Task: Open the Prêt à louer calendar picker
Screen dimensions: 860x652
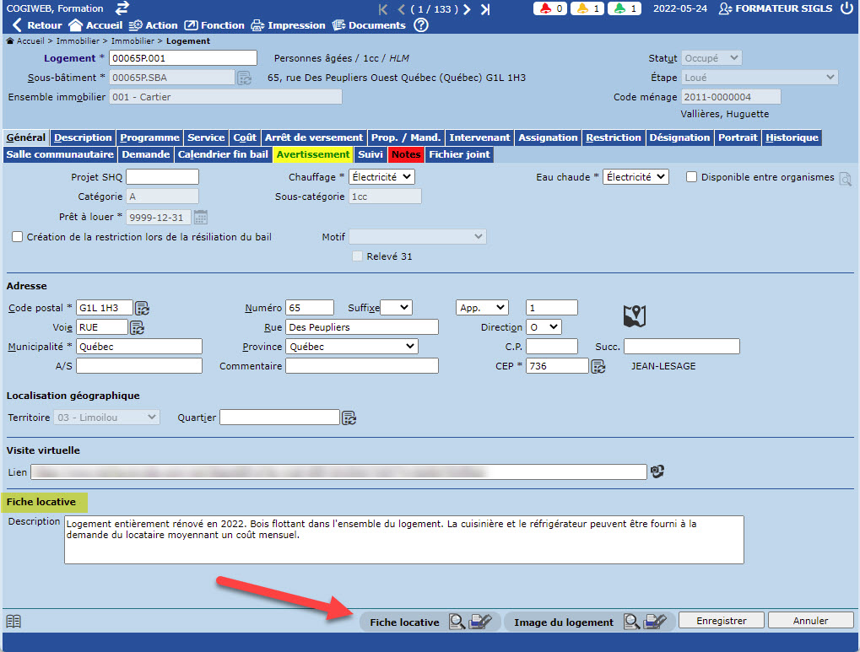Action: (201, 218)
